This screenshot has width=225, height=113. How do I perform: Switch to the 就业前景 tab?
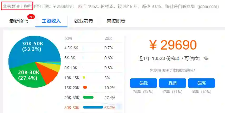point(84,21)
